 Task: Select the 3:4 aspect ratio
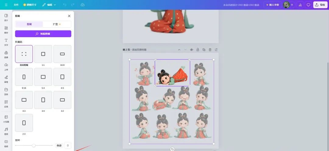coord(43,100)
